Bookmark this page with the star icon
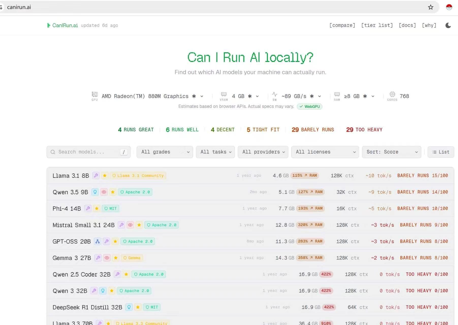 tap(431, 7)
